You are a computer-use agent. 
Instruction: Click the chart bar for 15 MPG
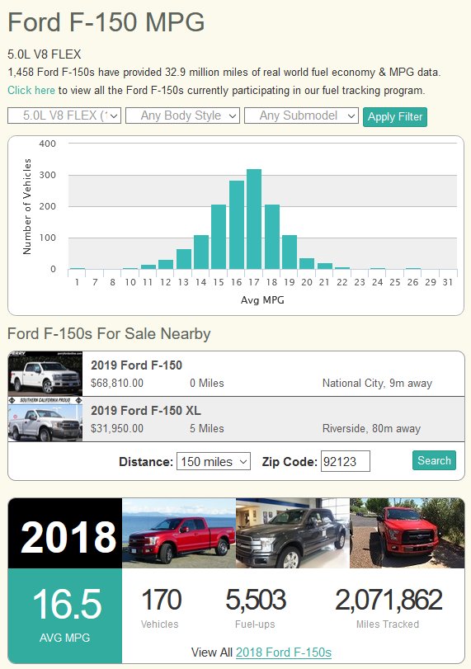(x=219, y=237)
